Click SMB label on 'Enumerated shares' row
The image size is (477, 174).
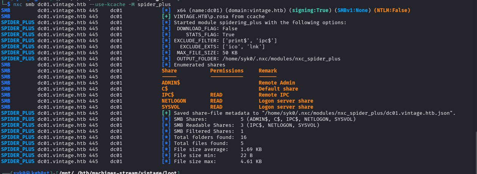click(x=6, y=65)
